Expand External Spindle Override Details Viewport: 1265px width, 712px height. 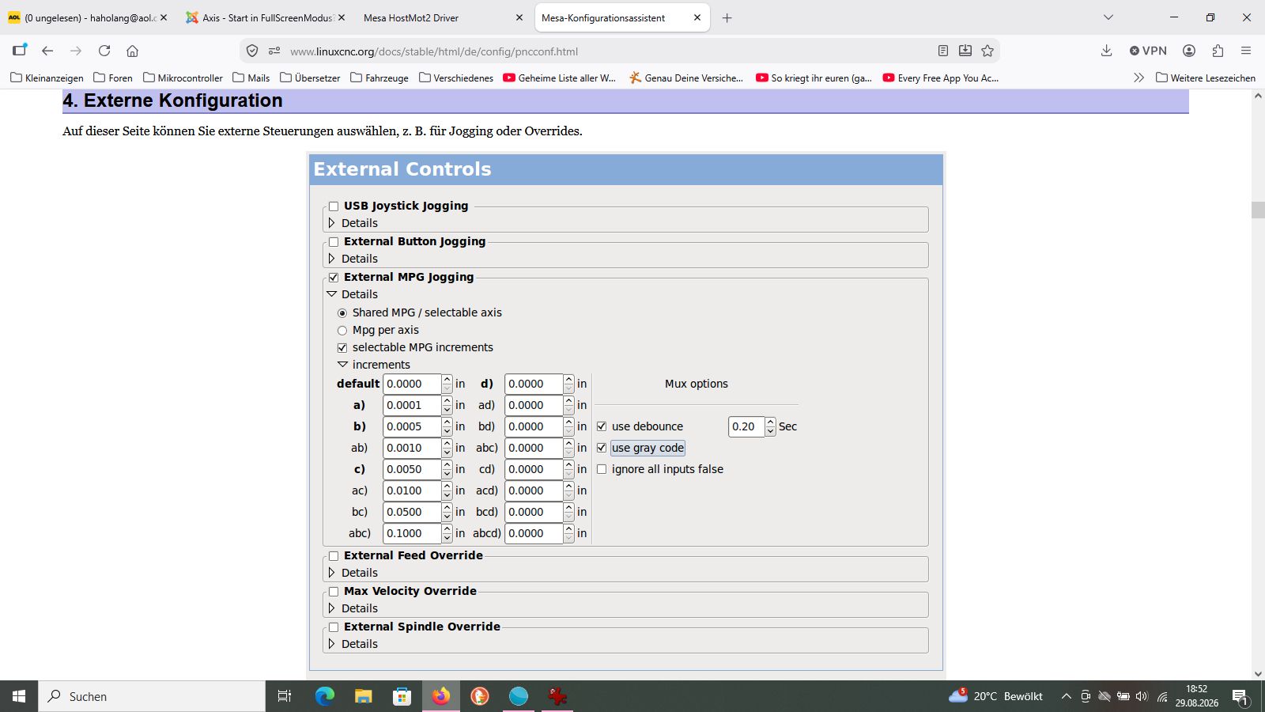[332, 644]
